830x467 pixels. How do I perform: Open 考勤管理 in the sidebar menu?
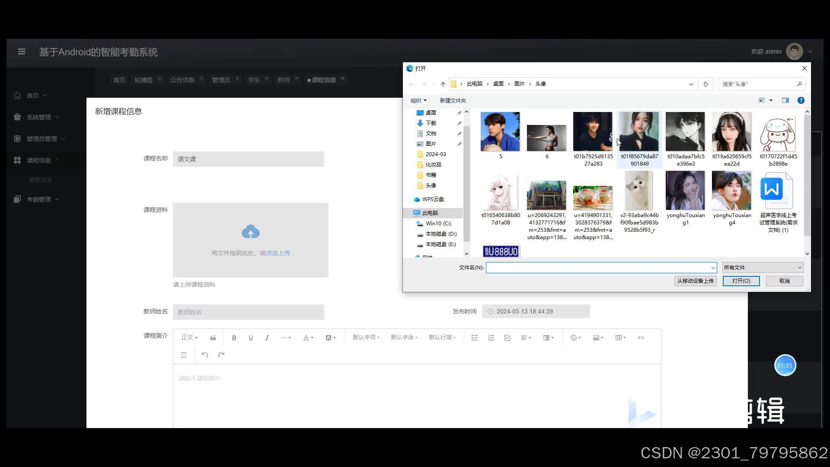39,199
